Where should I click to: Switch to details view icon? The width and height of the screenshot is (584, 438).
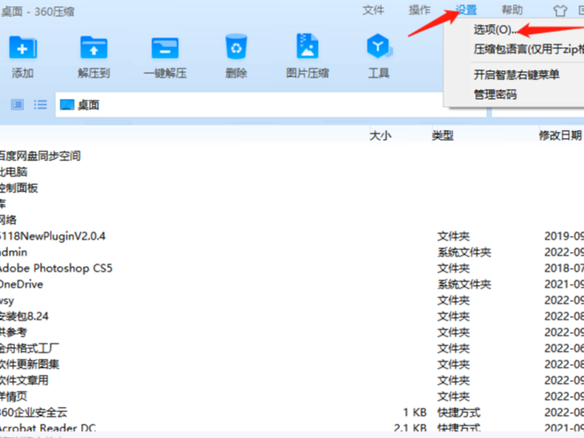[17, 105]
